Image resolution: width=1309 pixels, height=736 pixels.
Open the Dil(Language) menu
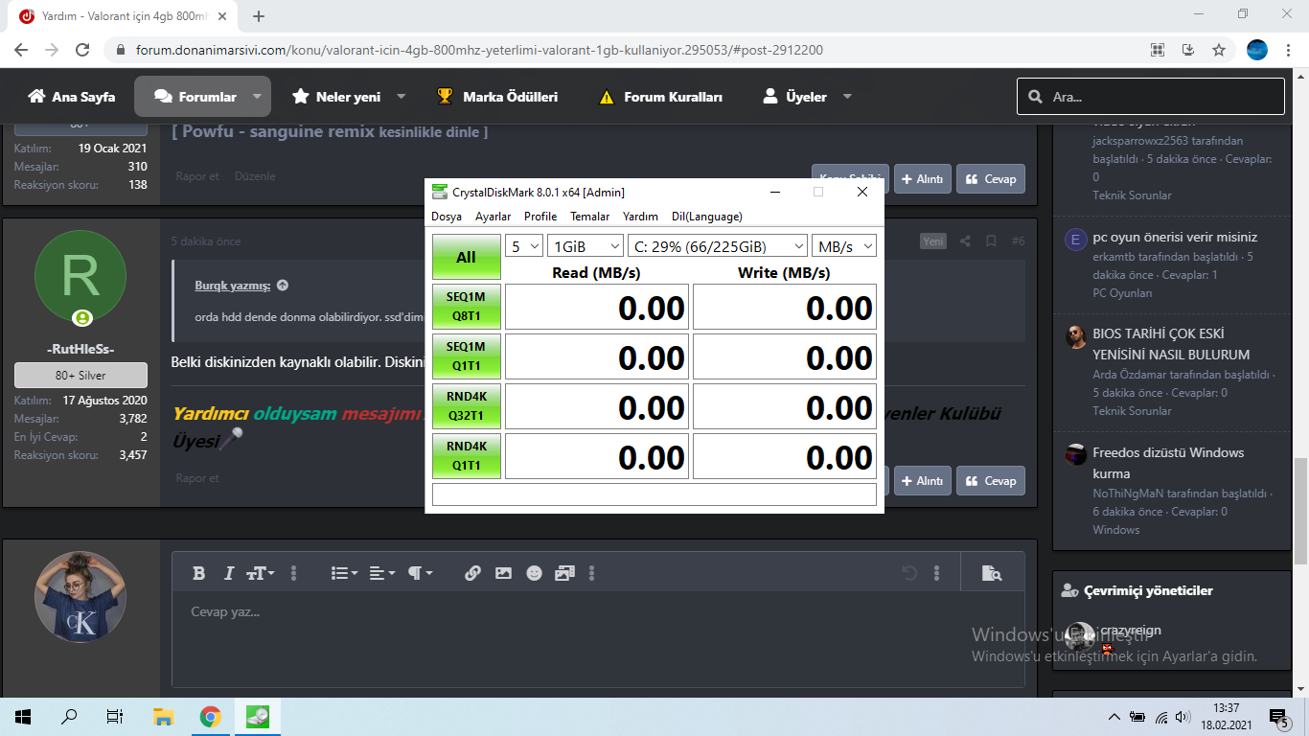[707, 217]
